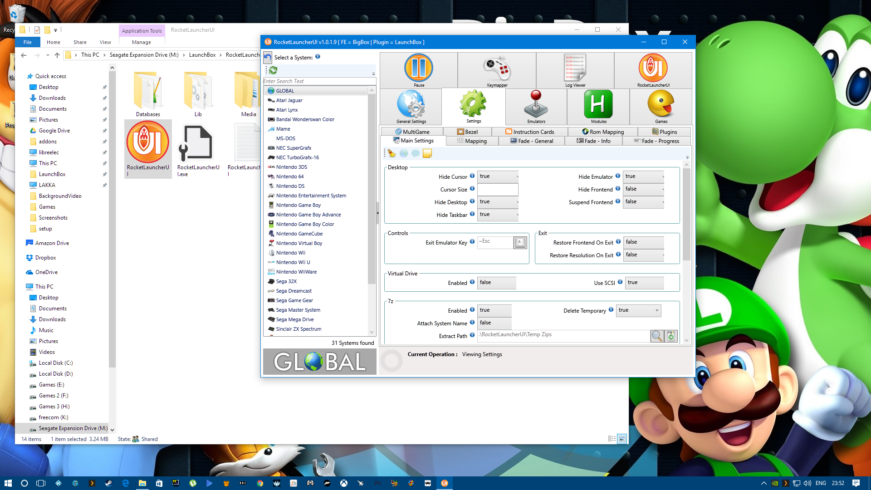871x490 pixels.
Task: Select Nintendo GameCube in the systems list
Action: tap(299, 234)
